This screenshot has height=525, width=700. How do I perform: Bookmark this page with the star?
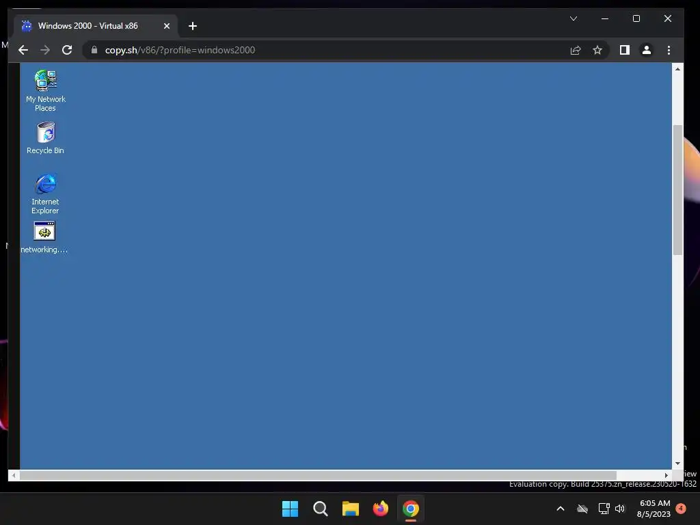(x=597, y=50)
